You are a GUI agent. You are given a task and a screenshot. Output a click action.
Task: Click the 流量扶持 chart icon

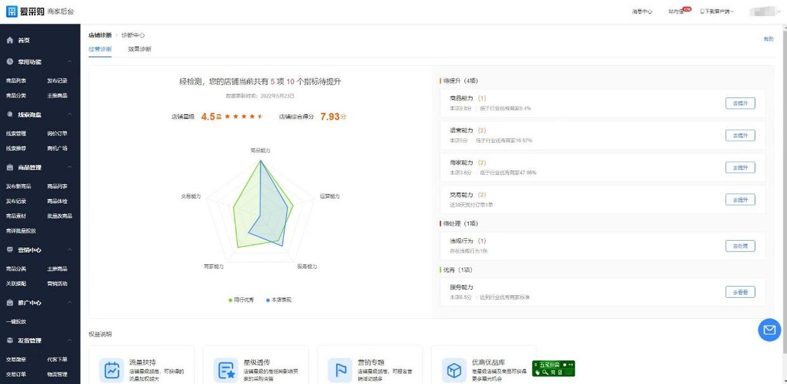[x=112, y=370]
